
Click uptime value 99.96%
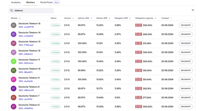[82, 71]
